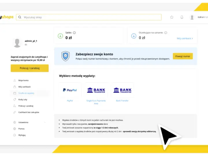Choose the SEPA Bank Transfer logo card
208x156 pixels.
(x=96, y=90)
